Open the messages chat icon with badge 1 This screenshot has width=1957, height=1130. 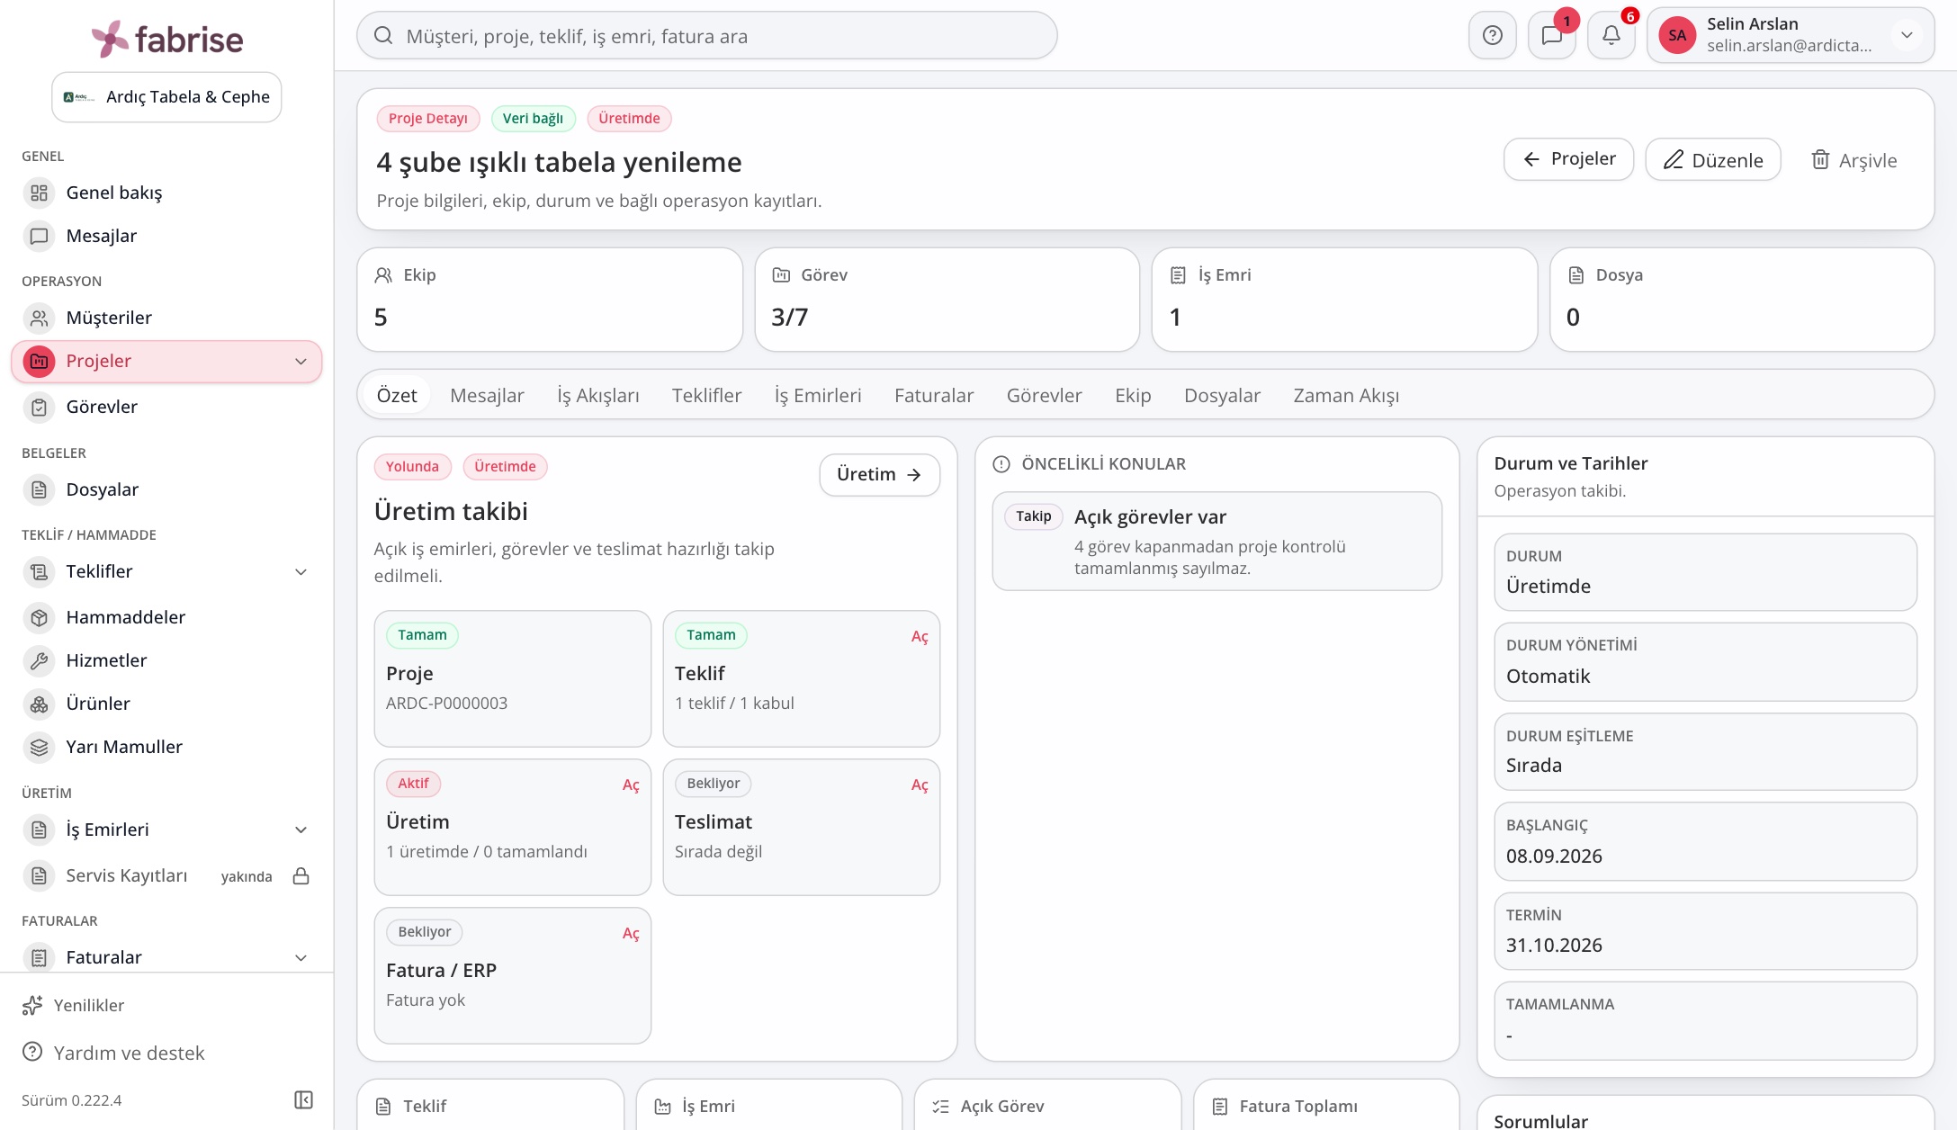[x=1551, y=35]
